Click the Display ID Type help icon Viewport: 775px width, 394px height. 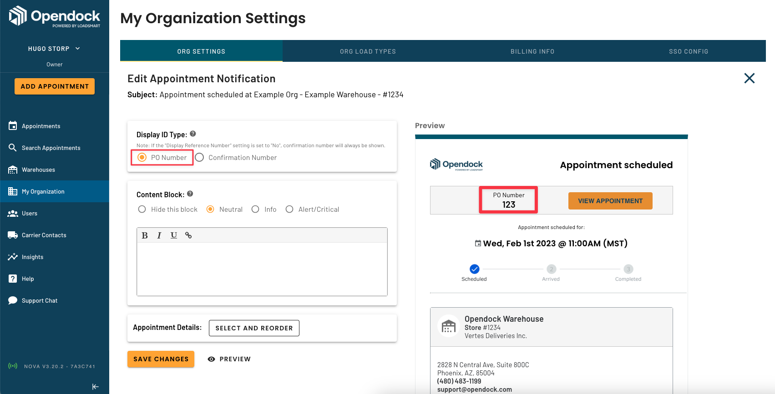coord(193,134)
